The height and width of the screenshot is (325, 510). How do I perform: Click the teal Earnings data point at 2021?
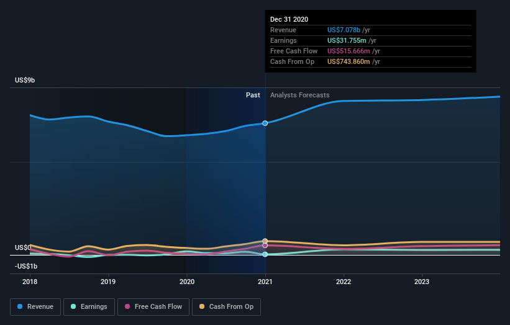(x=265, y=254)
